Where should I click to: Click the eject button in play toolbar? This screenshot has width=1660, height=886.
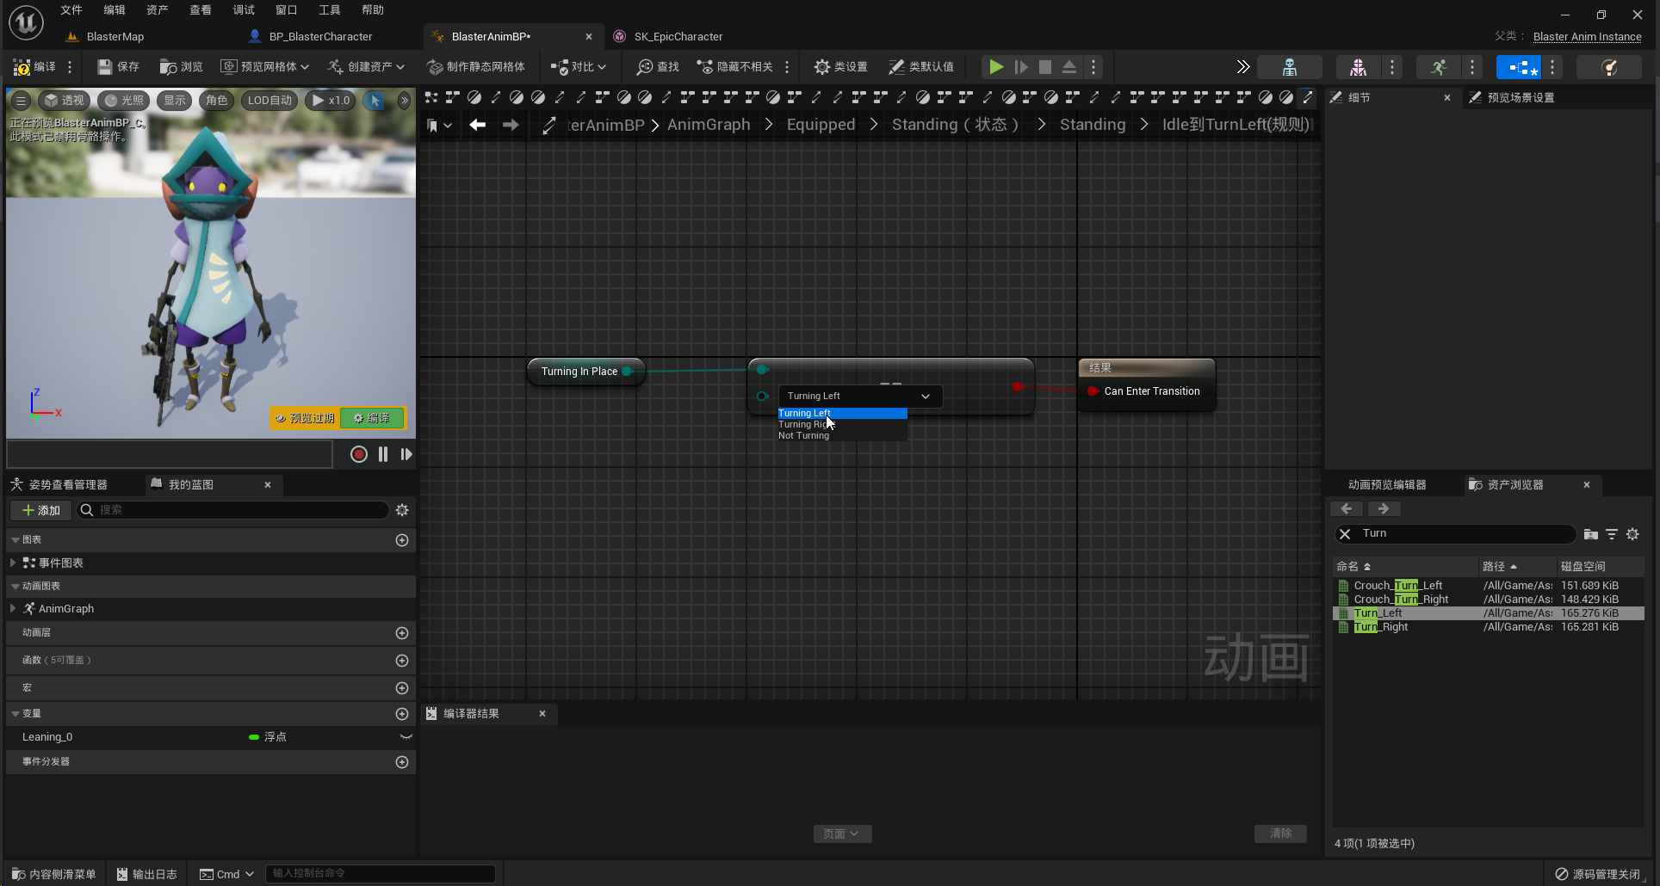pyautogui.click(x=1068, y=66)
